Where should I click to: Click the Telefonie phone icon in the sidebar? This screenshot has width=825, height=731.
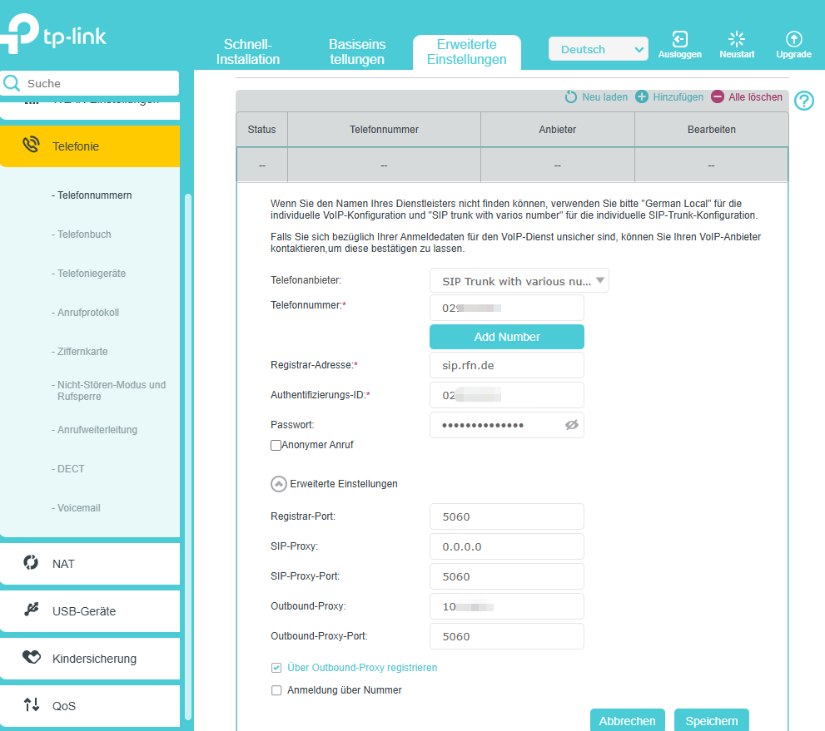pyautogui.click(x=31, y=146)
